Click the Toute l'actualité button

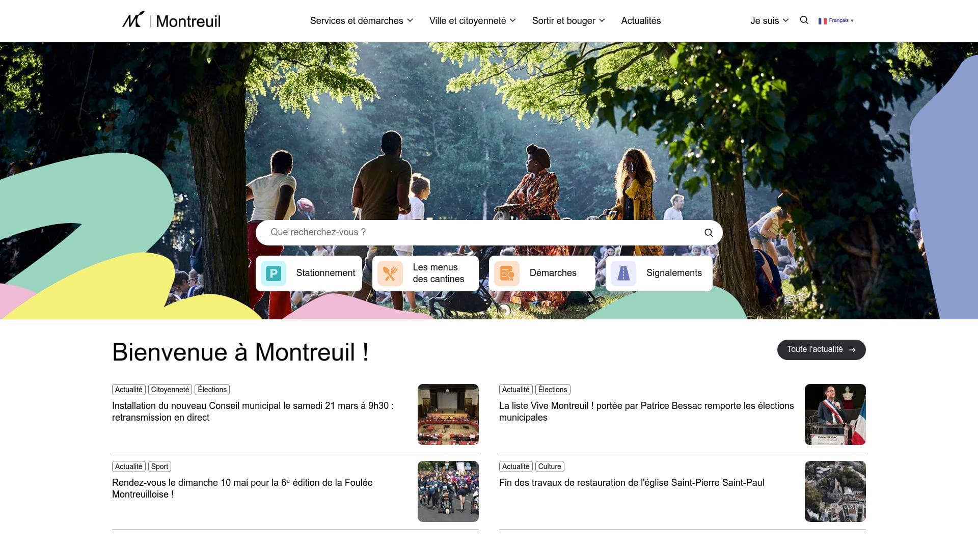click(x=821, y=350)
